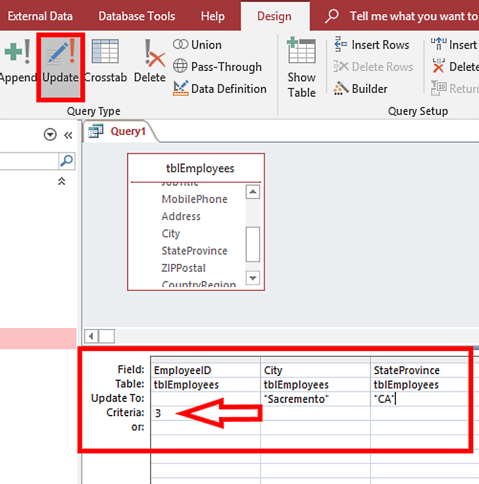Click the EmployeeID Field cell

click(x=206, y=370)
